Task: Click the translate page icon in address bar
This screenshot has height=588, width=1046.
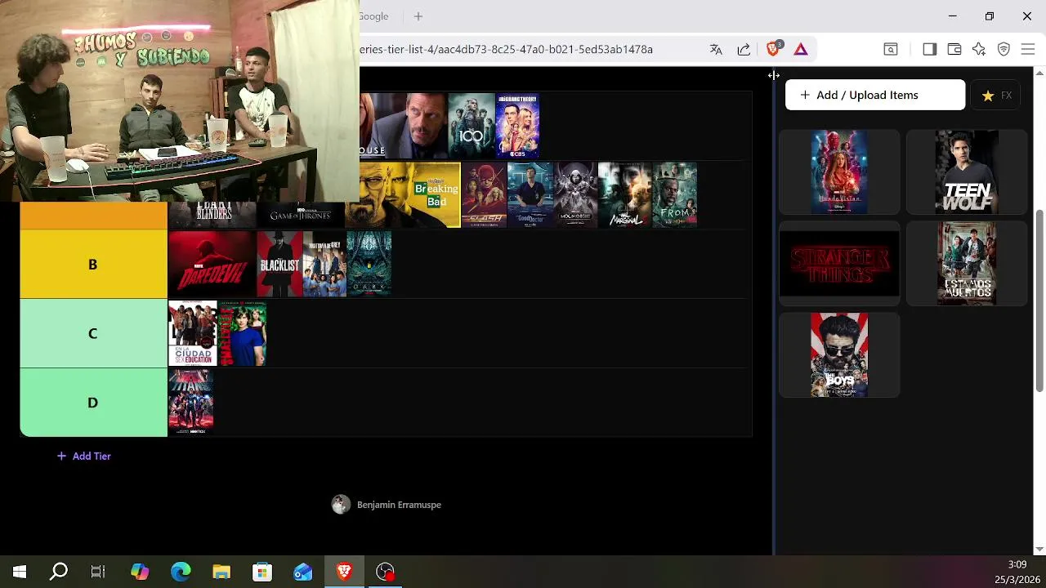Action: click(716, 49)
